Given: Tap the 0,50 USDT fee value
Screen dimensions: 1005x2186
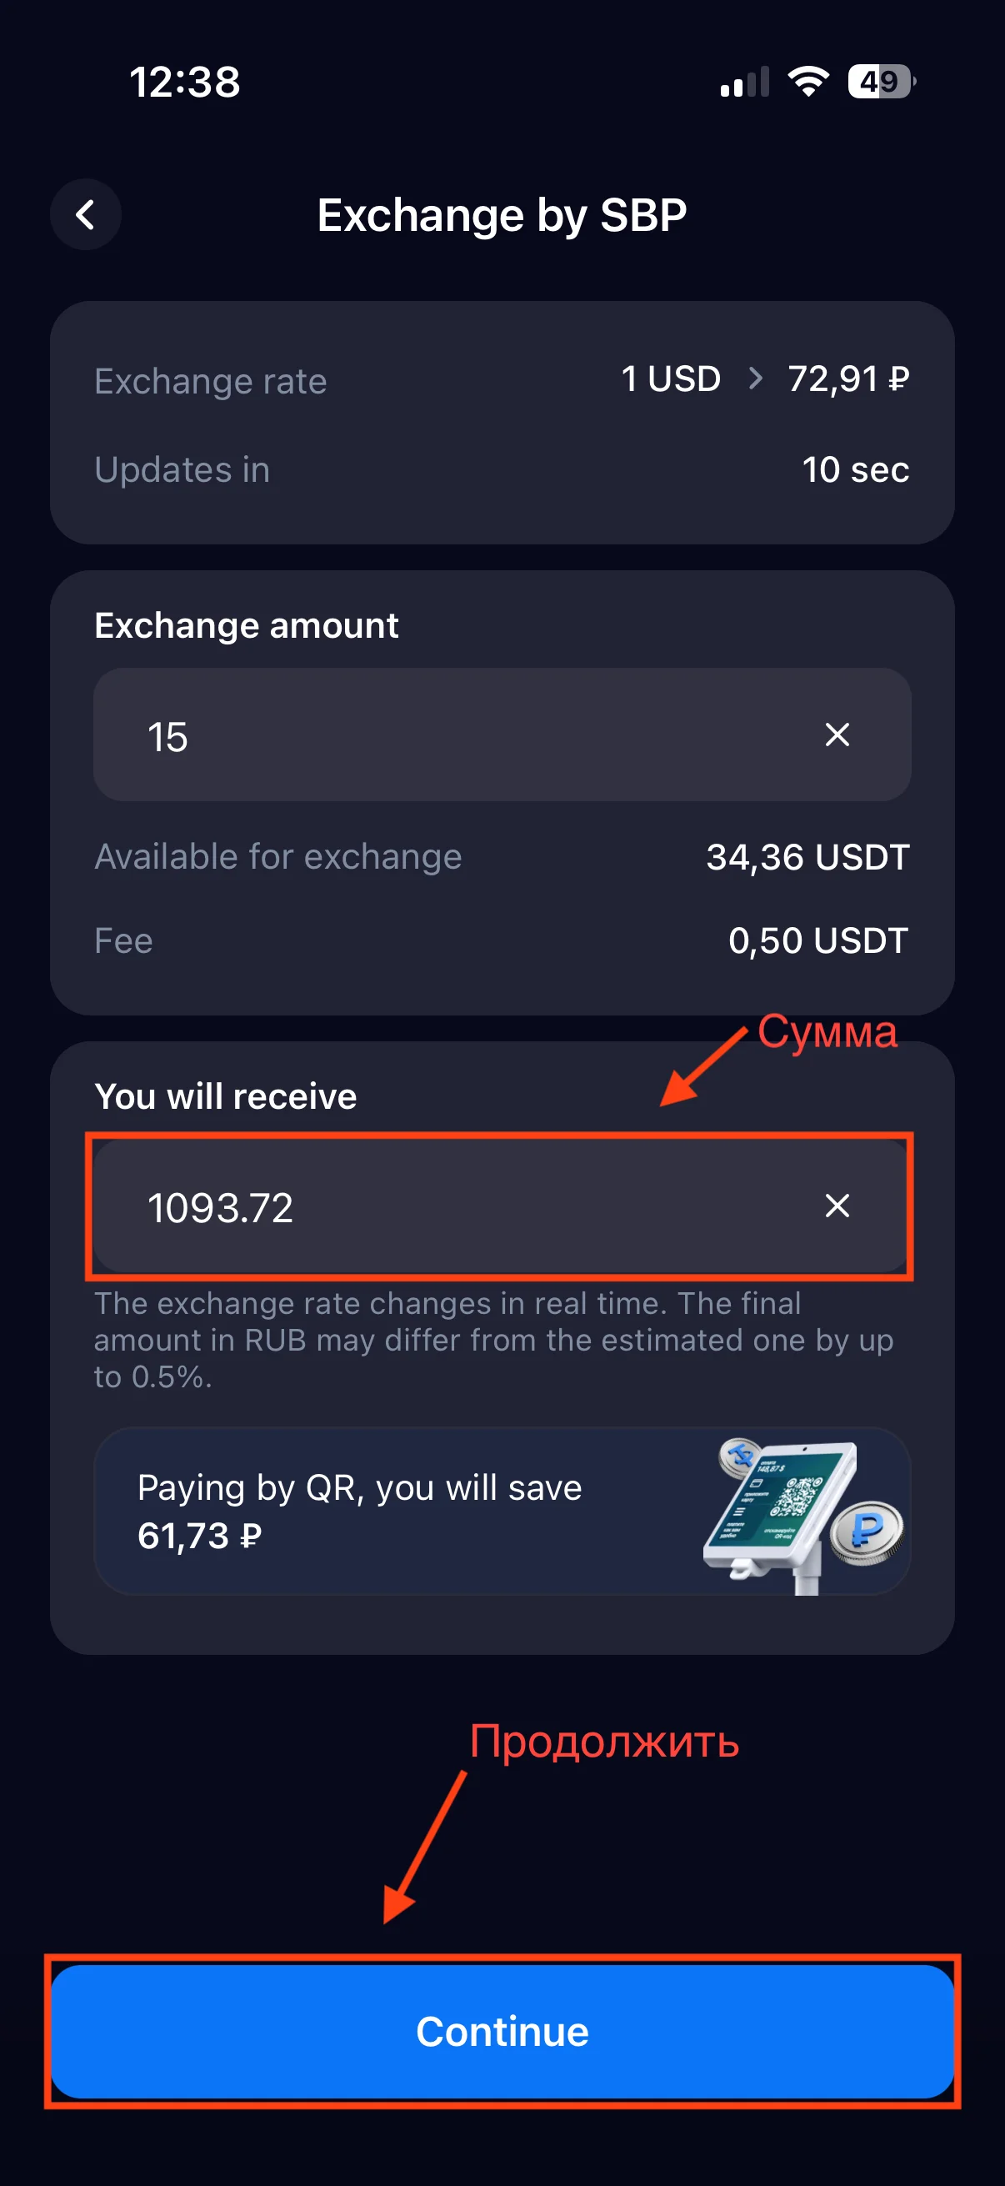Looking at the screenshot, I should pyautogui.click(x=817, y=940).
